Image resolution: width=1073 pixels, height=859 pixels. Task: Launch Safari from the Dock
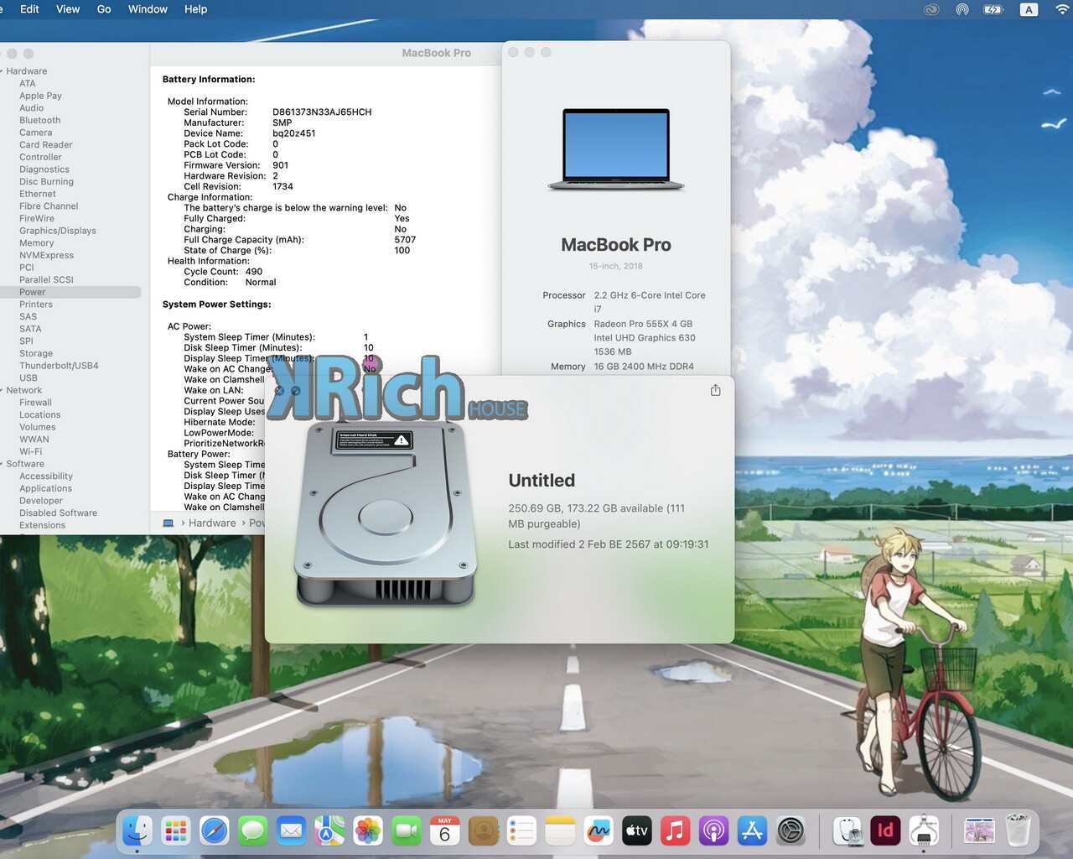coord(215,831)
